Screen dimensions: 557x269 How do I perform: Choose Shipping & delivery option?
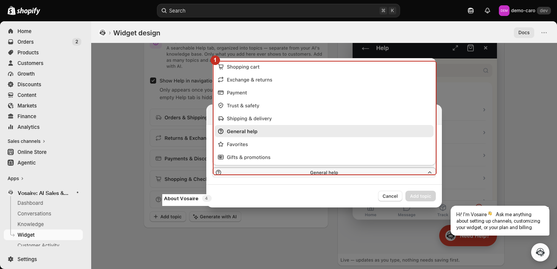tap(324, 119)
